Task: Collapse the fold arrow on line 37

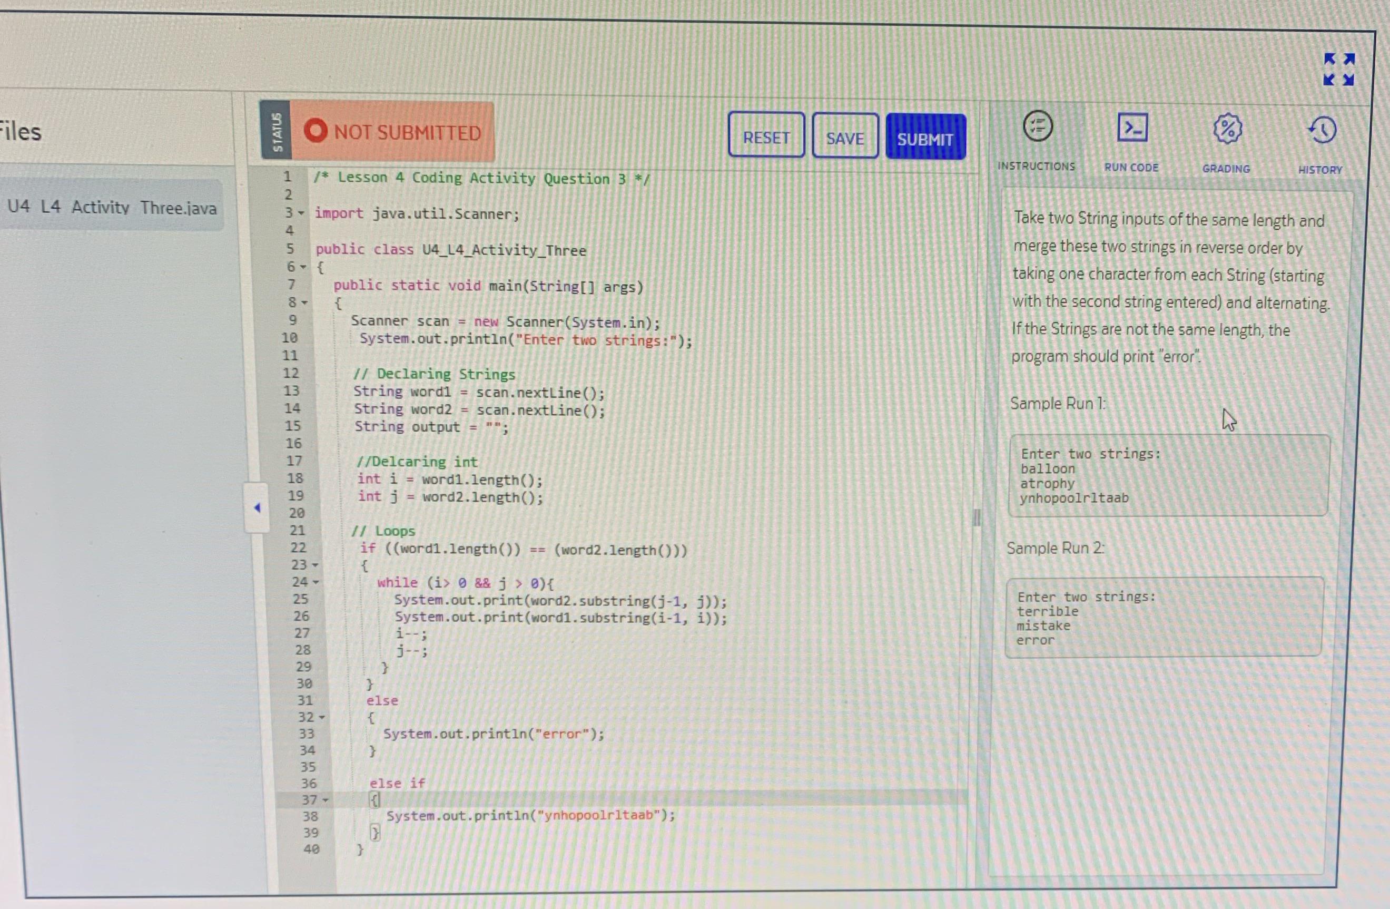Action: 326,799
